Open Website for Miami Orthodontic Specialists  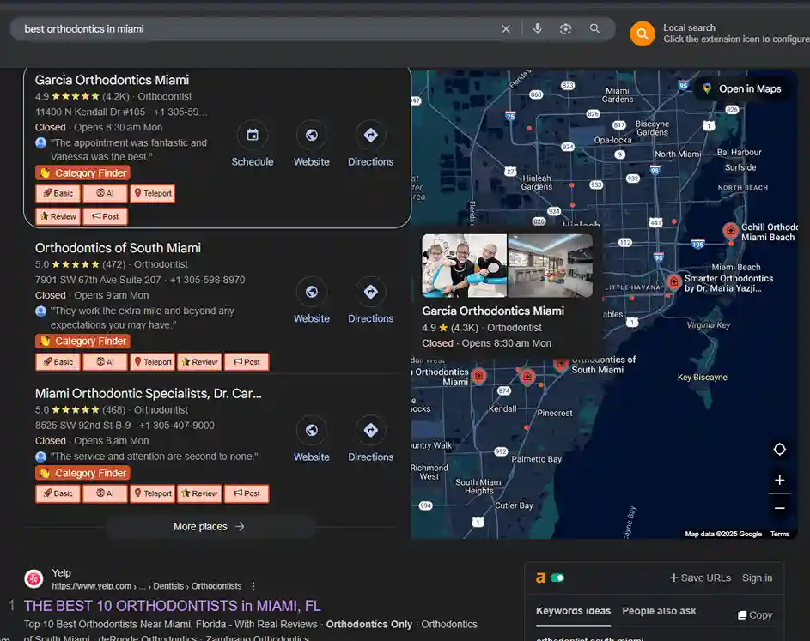[311, 440]
